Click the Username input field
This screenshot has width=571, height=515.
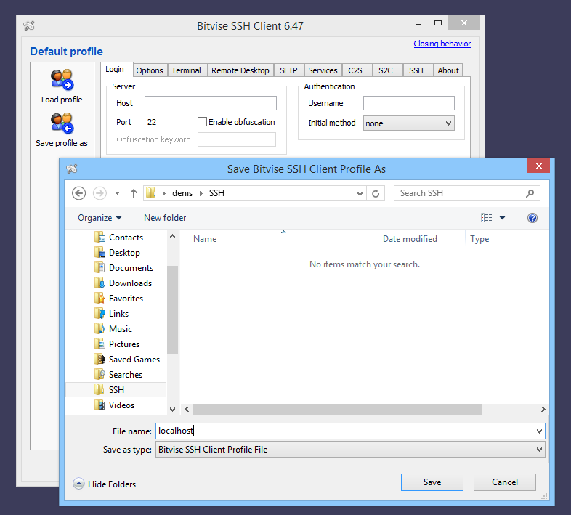pos(408,103)
